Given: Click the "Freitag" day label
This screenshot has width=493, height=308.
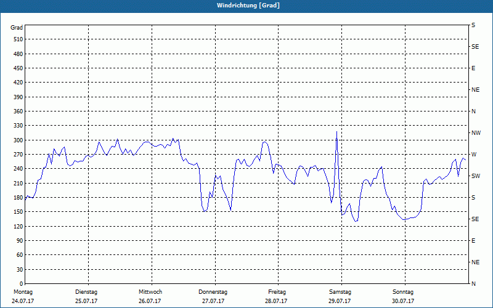Looking at the screenshot, I should coord(277,292).
